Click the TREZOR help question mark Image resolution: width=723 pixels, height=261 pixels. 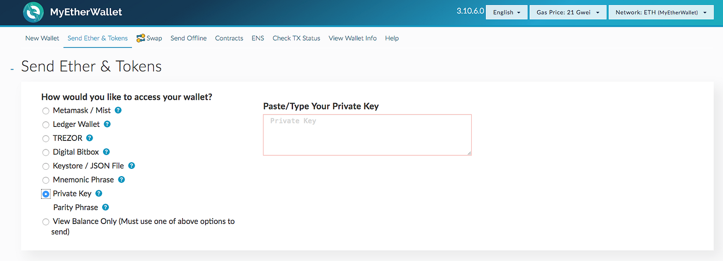[x=89, y=138]
